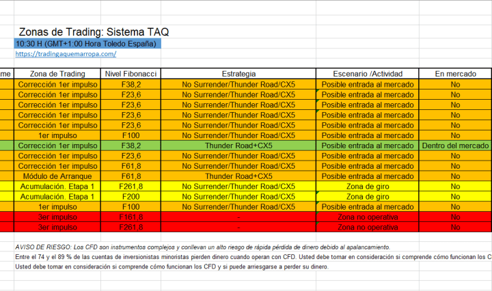Click the 'Estrategia' column header cell
This screenshot has height=291, width=492.
point(238,74)
